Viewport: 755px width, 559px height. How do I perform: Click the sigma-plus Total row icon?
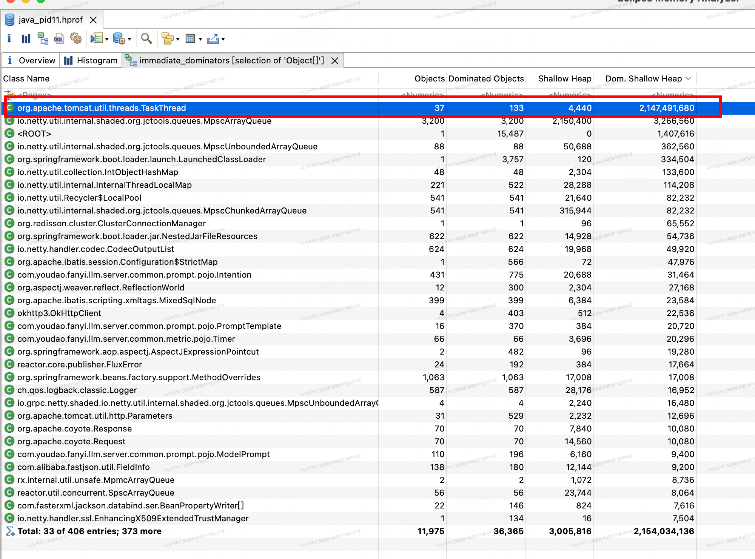[10, 531]
